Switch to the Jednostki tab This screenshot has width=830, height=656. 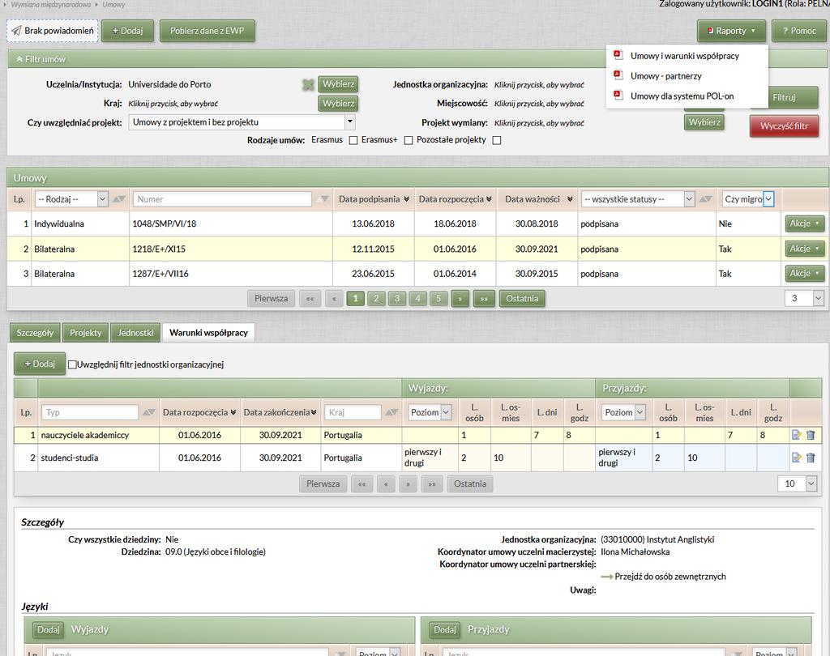135,333
